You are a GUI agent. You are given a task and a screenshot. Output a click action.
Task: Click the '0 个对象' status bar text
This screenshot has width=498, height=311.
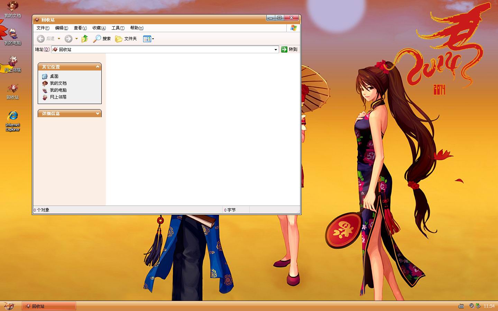pyautogui.click(x=41, y=210)
